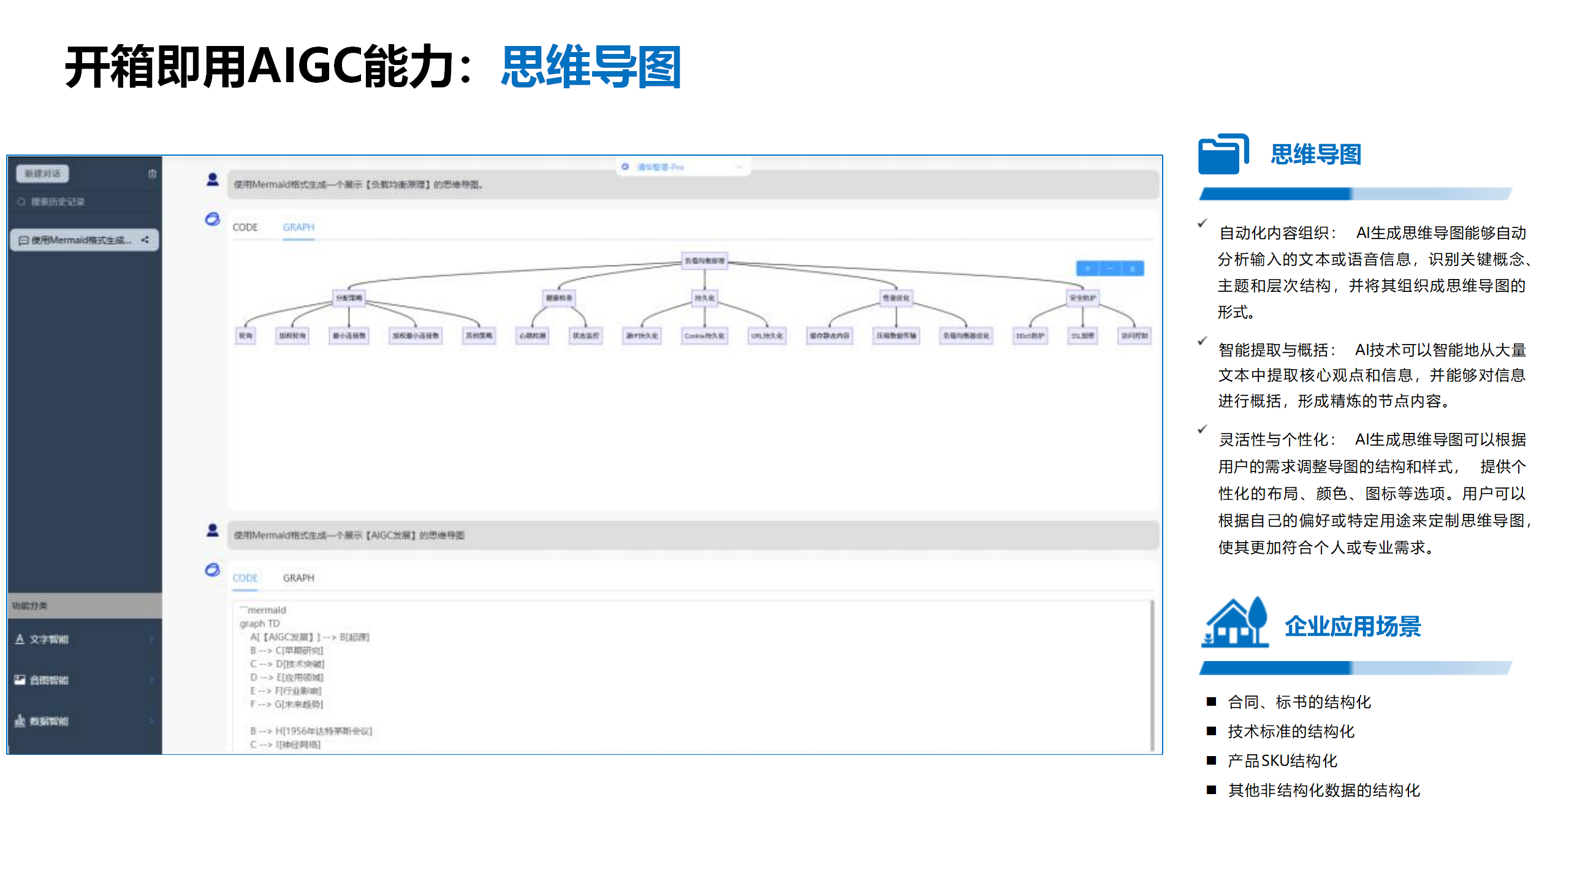Click the trash icon beside 新建对话
This screenshot has height=883, width=1569.
[x=152, y=174]
